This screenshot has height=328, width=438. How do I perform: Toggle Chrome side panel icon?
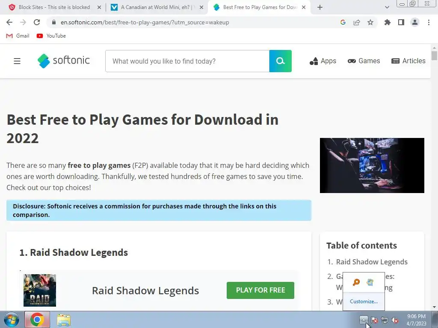[401, 22]
